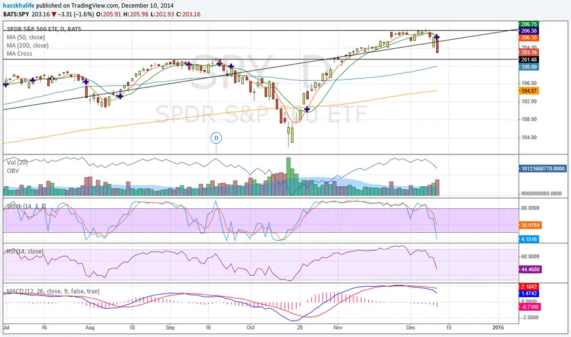The width and height of the screenshot is (571, 337).
Task: Click the Sep label on time axis
Action: [170, 327]
